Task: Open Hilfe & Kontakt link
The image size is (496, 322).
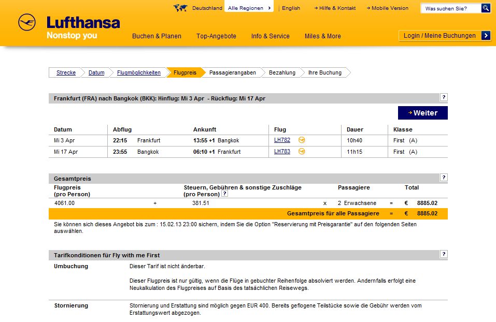Action: click(335, 8)
